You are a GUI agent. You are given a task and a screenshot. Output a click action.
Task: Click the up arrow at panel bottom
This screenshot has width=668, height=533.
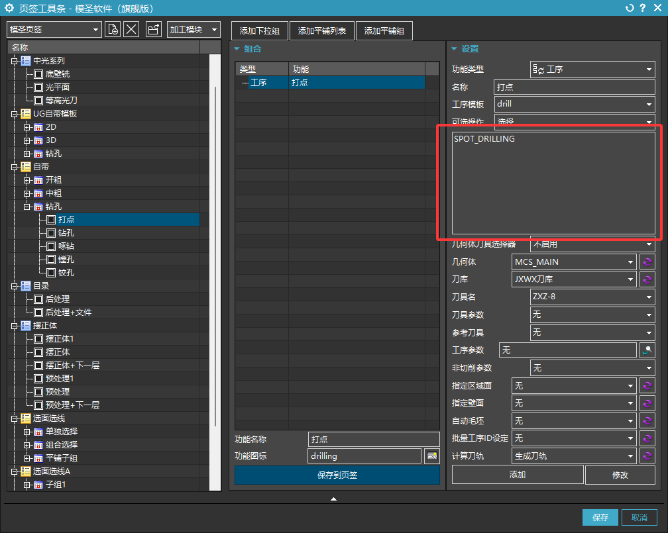point(333,499)
